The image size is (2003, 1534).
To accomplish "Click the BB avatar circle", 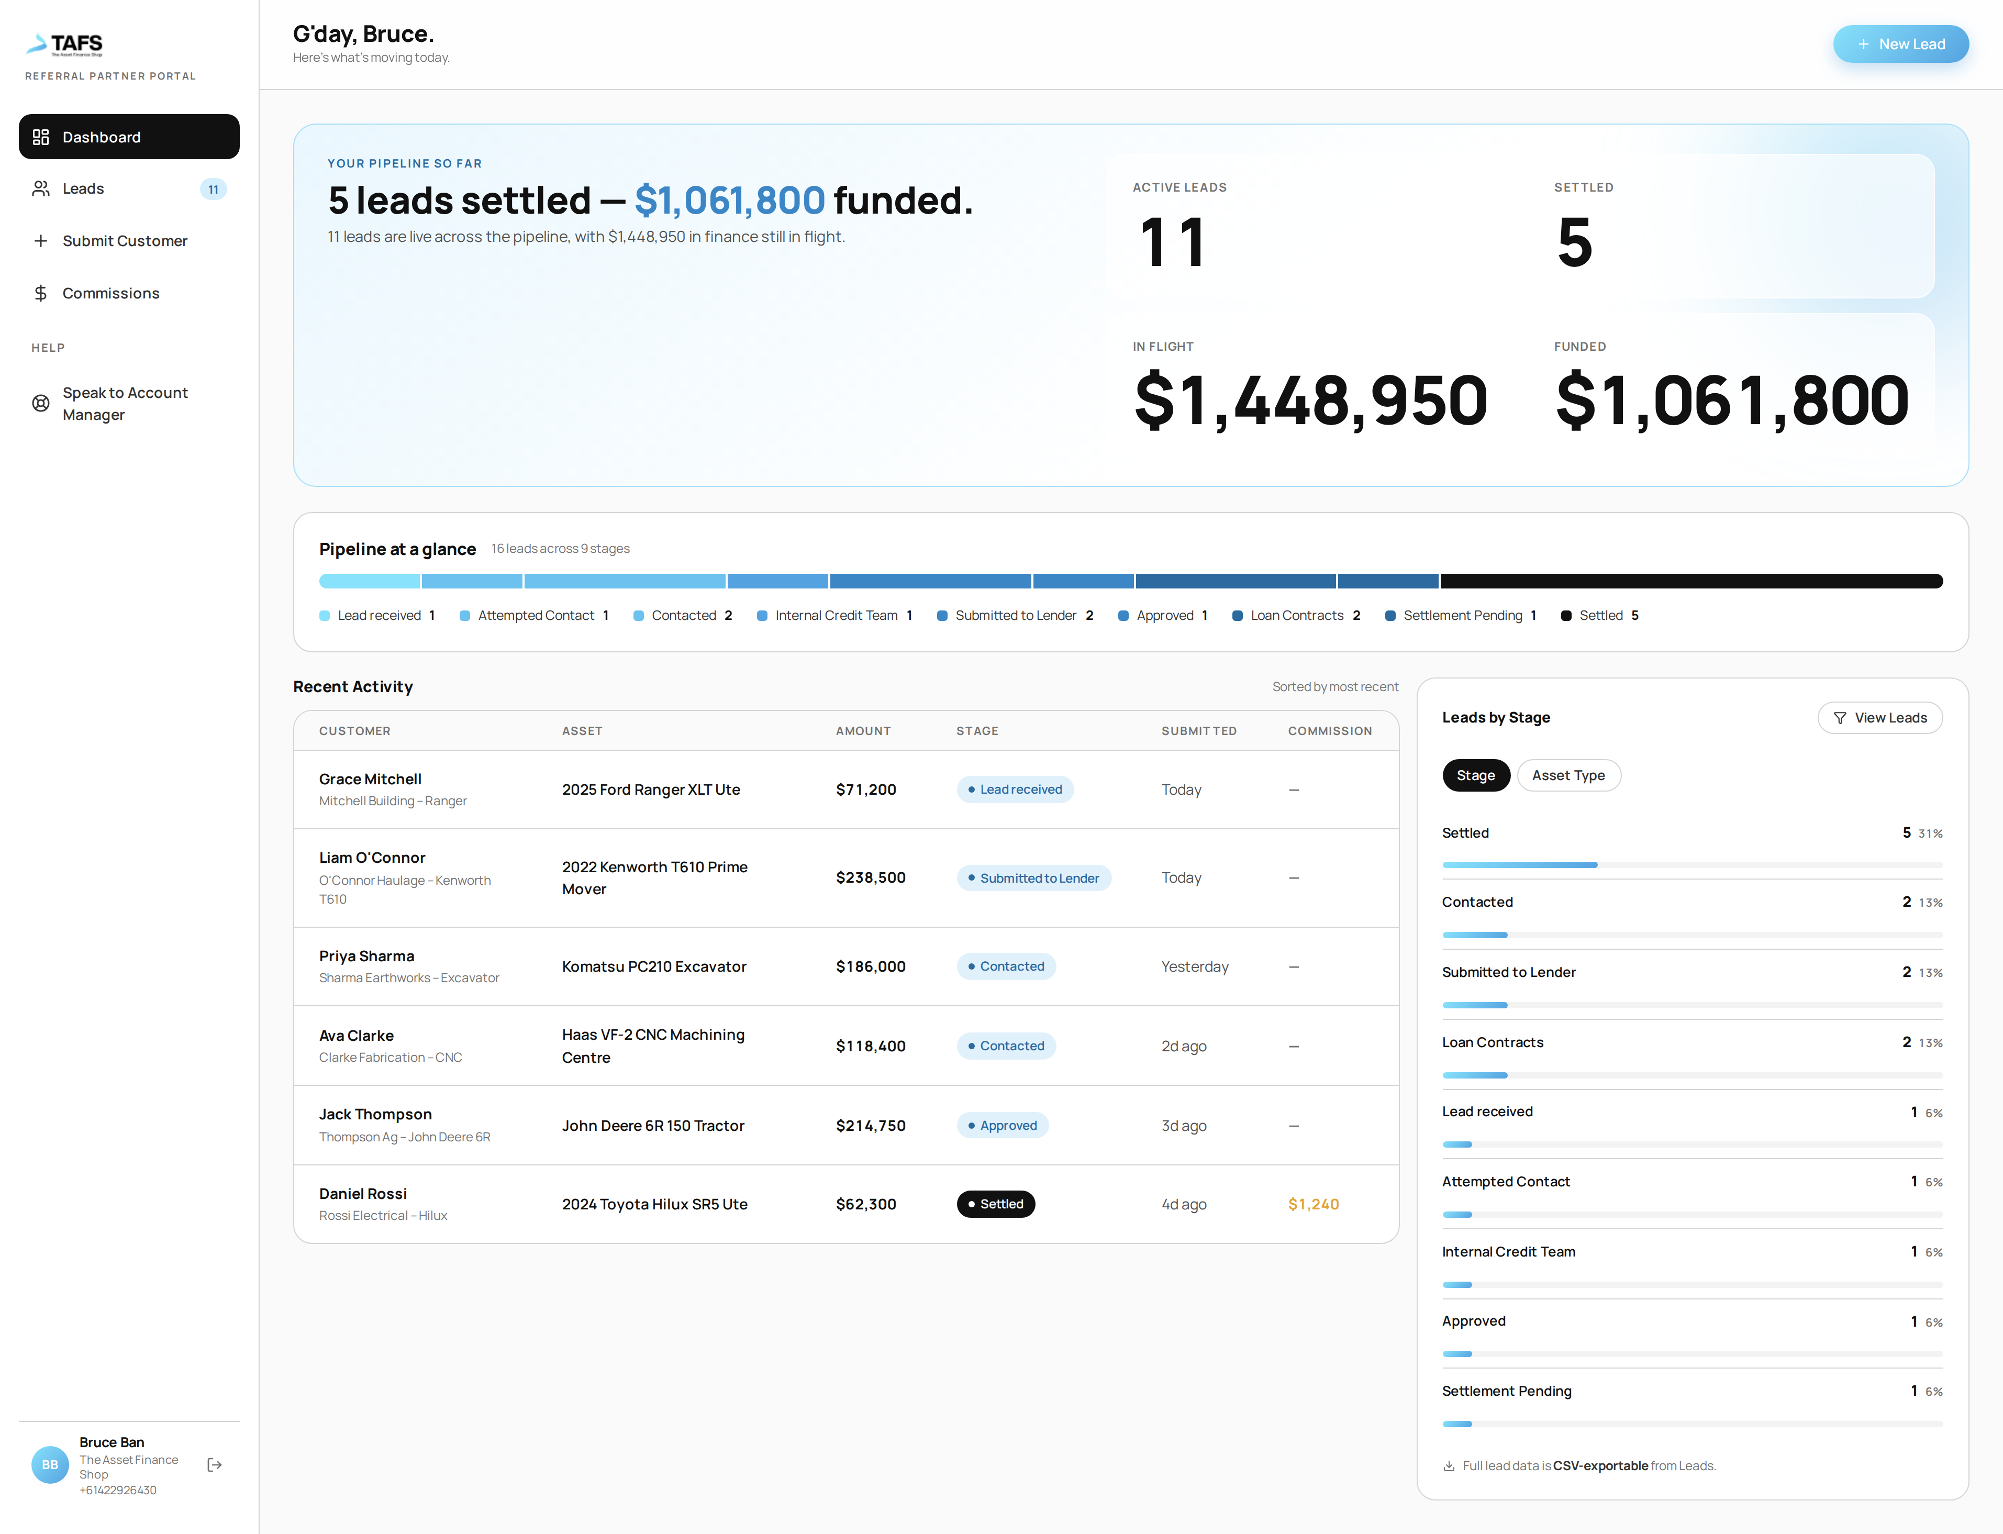I will click(50, 1464).
